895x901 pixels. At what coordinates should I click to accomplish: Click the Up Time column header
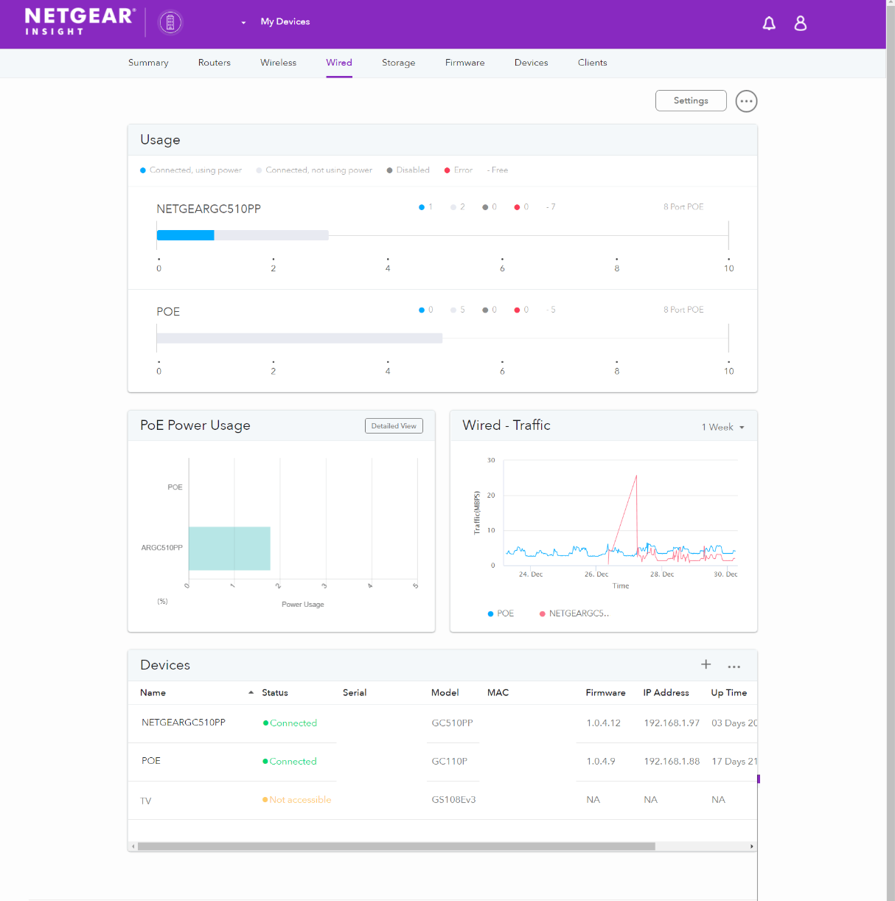click(x=729, y=693)
